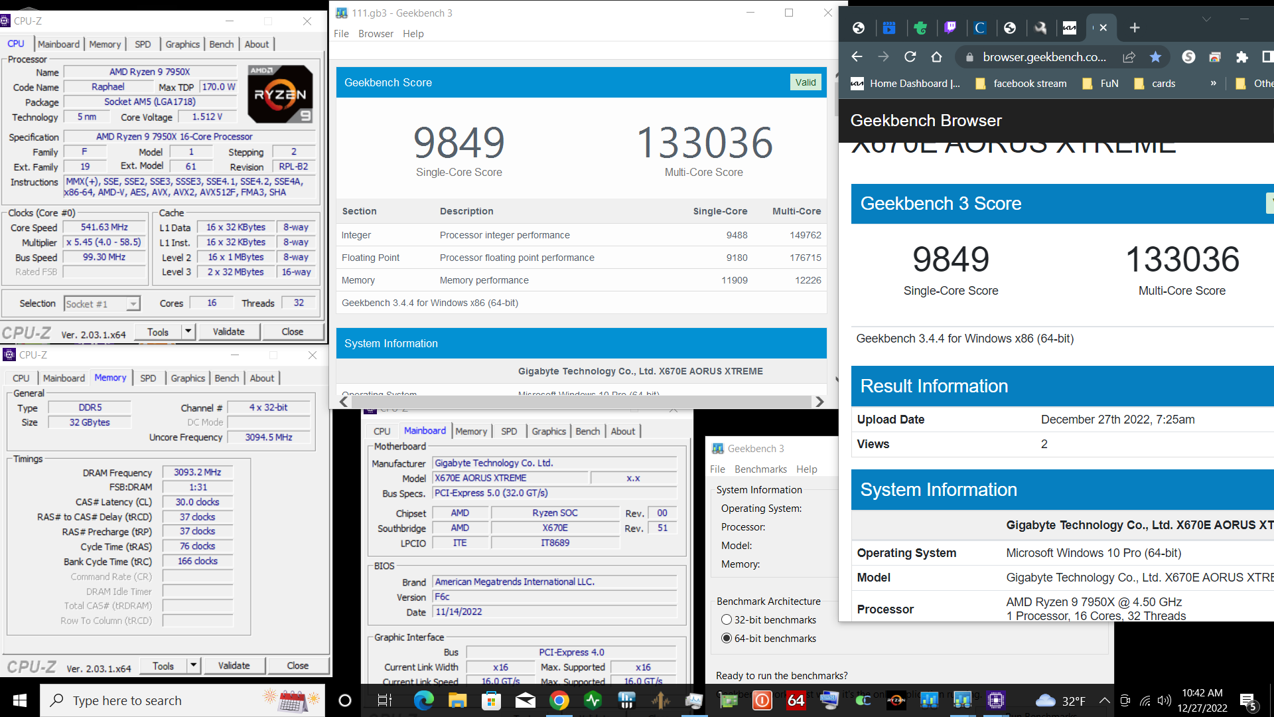Open the Kia browser tab
Screen dimensions: 1274x717
(1070, 27)
